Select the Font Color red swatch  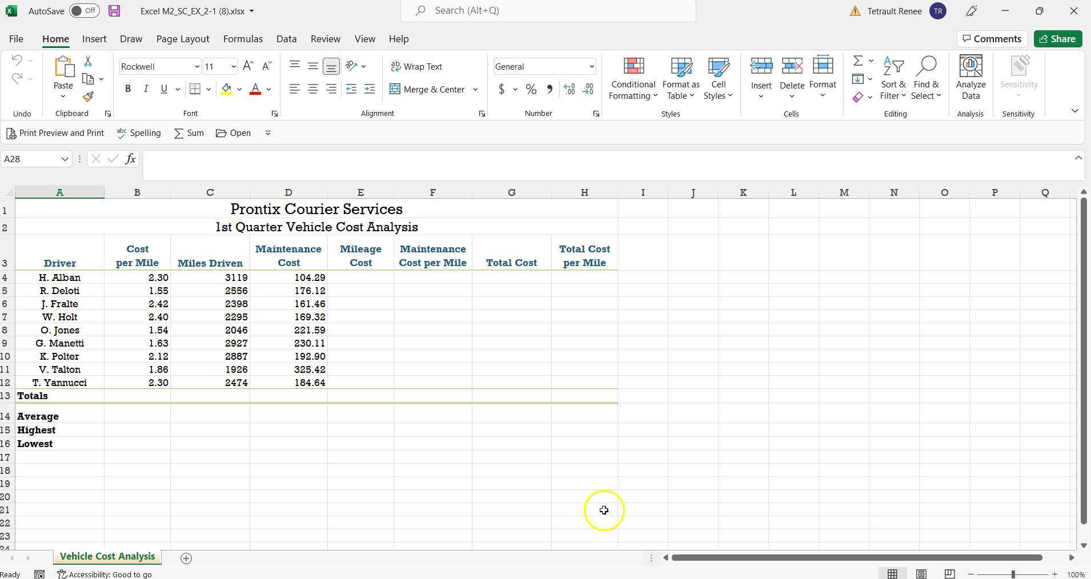point(255,89)
